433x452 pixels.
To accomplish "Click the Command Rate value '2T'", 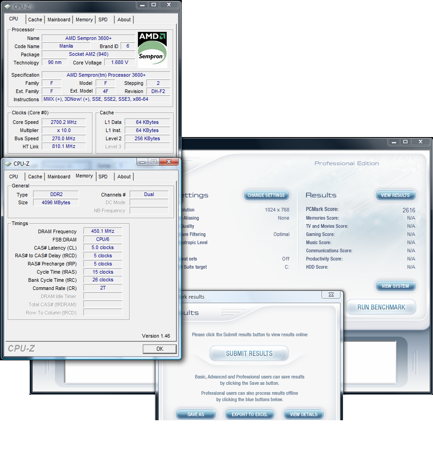I will (102, 288).
